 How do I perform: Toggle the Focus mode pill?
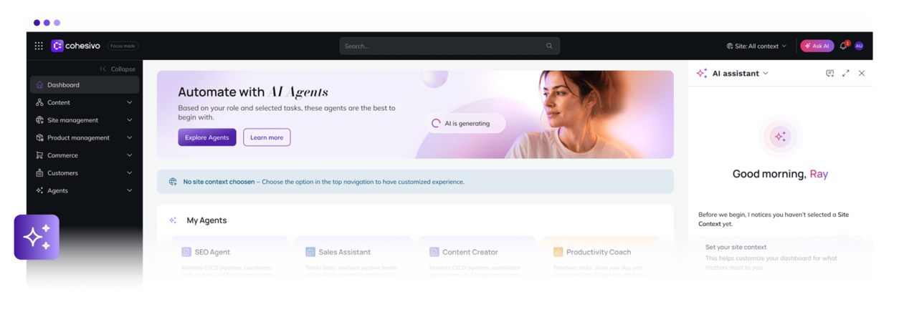(123, 46)
